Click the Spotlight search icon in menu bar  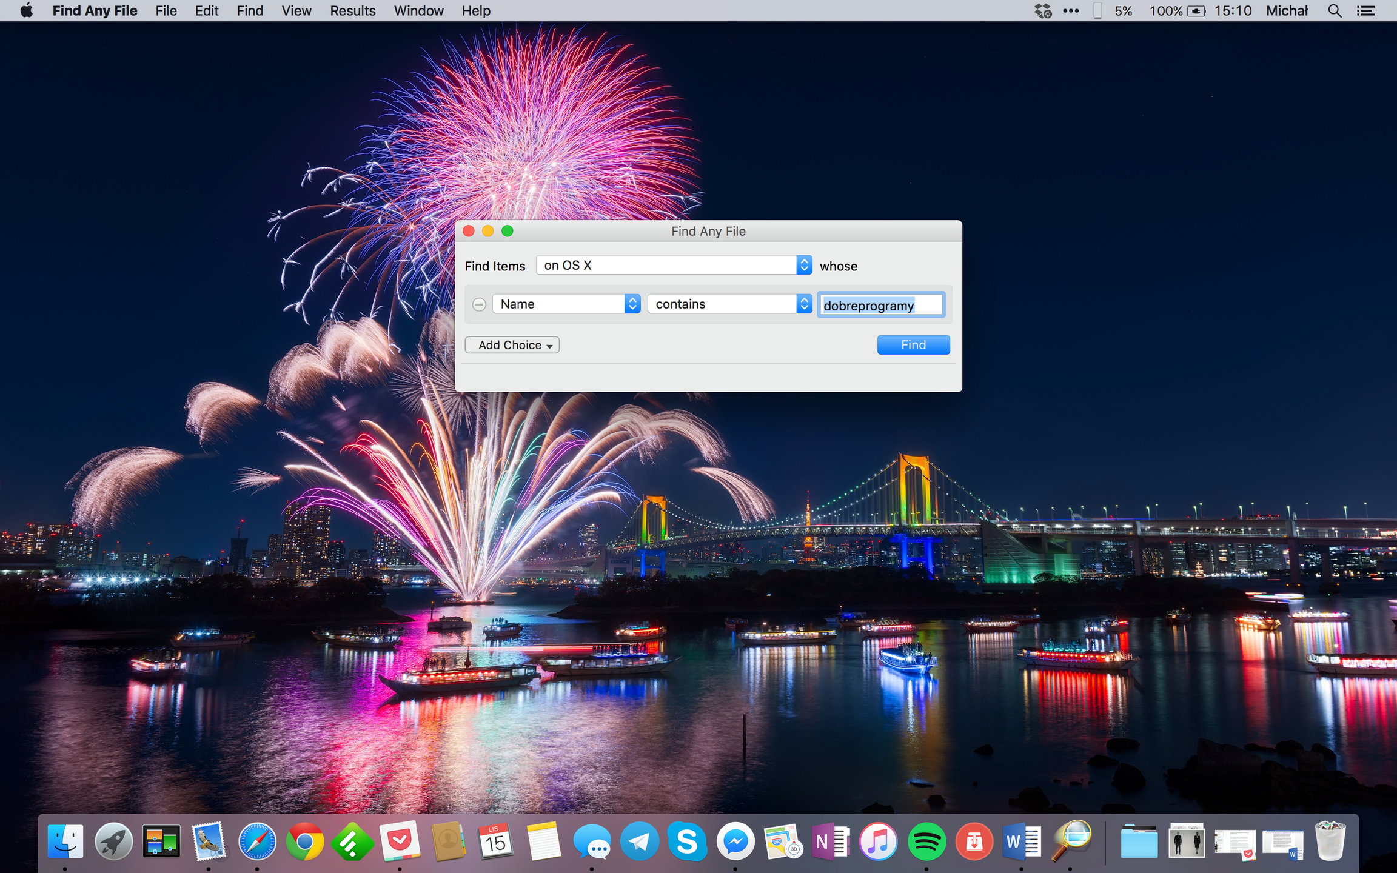pyautogui.click(x=1334, y=11)
